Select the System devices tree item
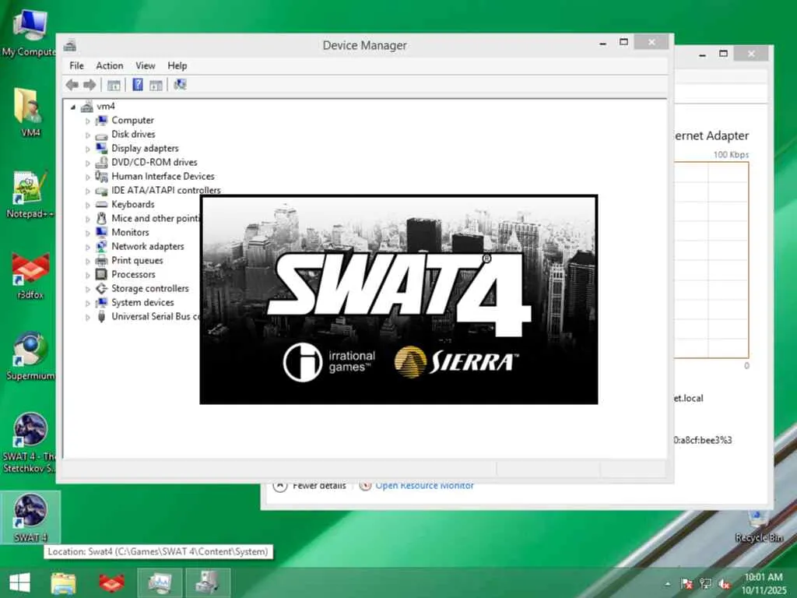The width and height of the screenshot is (797, 598). 143,303
